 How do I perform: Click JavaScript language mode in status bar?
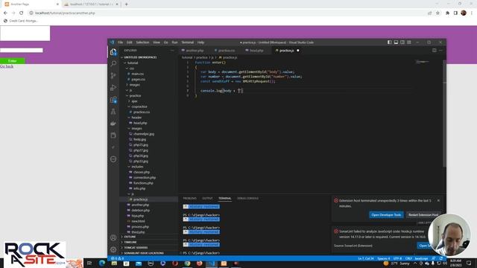pyautogui.click(x=421, y=258)
